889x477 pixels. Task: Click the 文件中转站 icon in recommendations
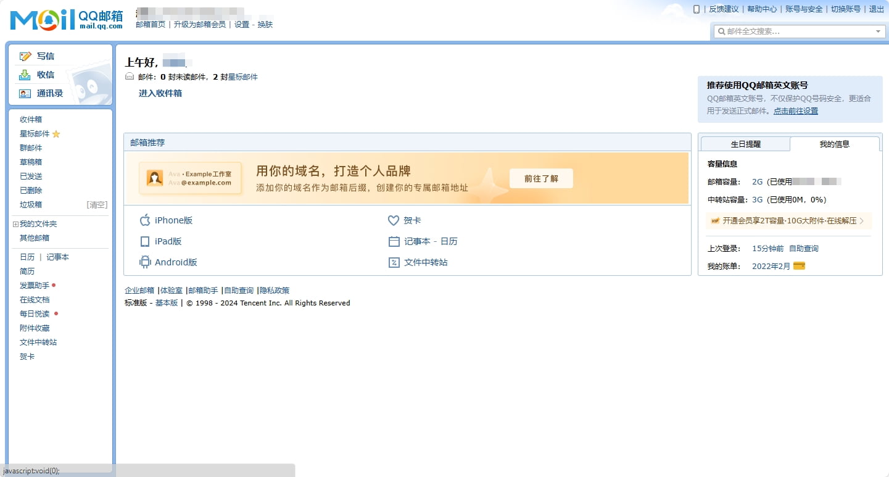(x=394, y=262)
